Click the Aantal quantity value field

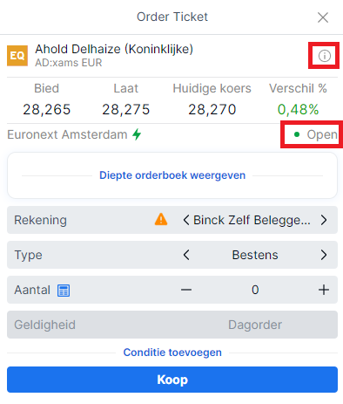coord(255,290)
